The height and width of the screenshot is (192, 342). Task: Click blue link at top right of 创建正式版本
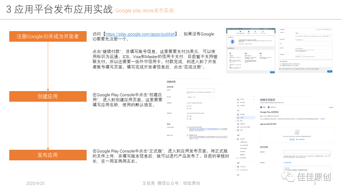[x=331, y=107]
